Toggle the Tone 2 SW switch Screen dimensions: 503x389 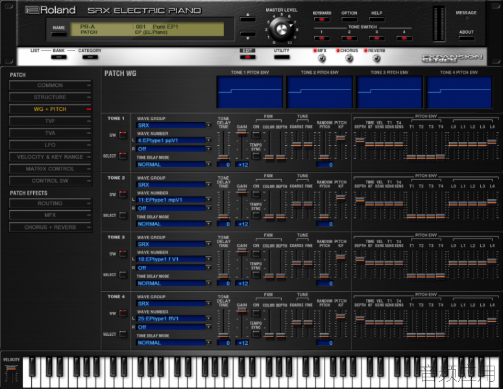click(123, 194)
